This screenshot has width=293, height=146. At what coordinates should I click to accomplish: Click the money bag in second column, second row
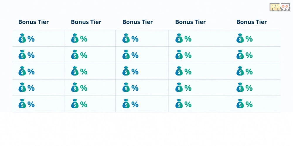(x=75, y=55)
